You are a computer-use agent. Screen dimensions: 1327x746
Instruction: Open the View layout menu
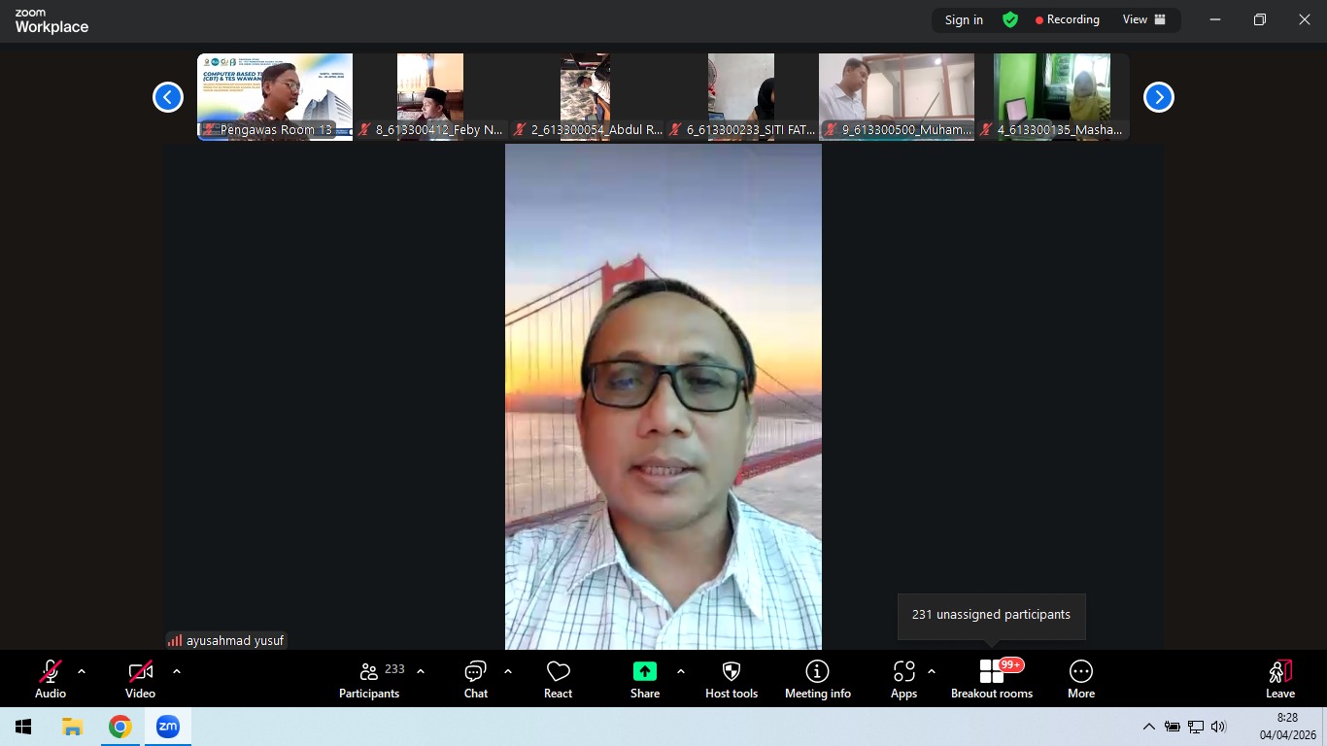(x=1143, y=19)
